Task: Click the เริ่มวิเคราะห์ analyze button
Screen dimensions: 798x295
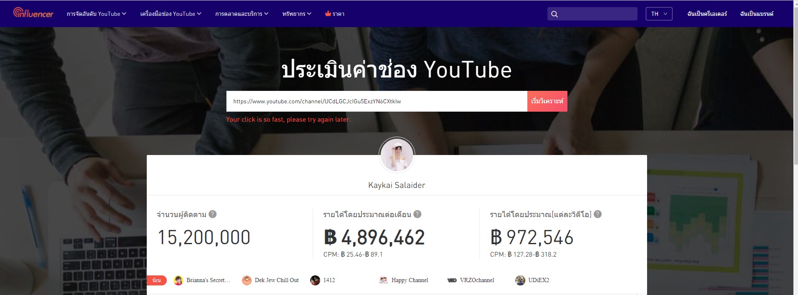Action: [547, 101]
